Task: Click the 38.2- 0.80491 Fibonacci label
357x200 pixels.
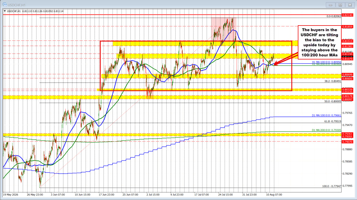Action: tap(333, 81)
